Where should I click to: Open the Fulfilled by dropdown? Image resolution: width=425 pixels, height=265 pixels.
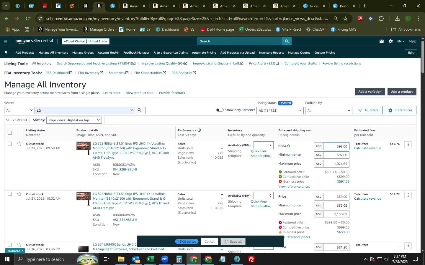click(328, 110)
